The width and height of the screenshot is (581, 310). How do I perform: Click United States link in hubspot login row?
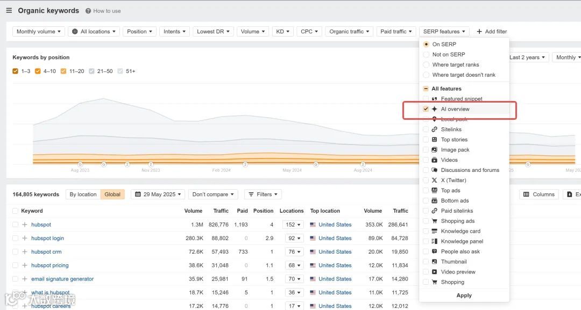click(x=335, y=238)
